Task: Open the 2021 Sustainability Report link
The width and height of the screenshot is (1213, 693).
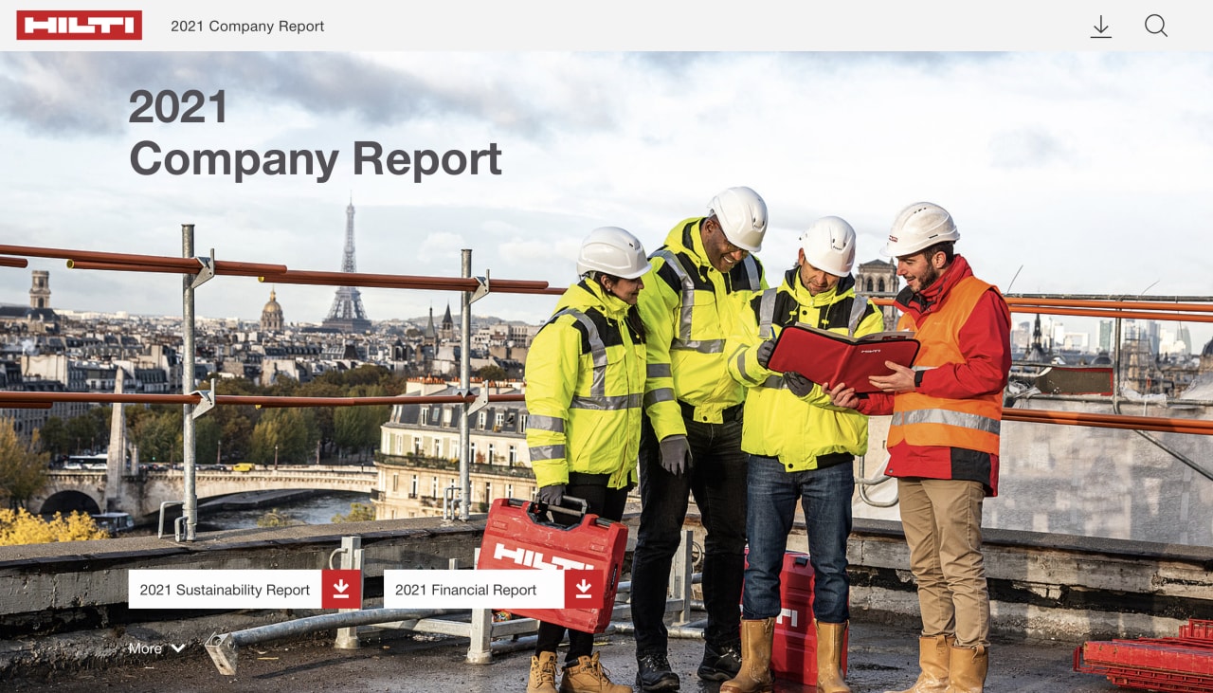Action: coord(225,590)
